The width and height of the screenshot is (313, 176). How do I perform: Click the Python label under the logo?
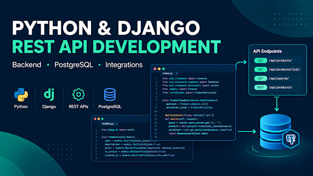[x=21, y=107]
